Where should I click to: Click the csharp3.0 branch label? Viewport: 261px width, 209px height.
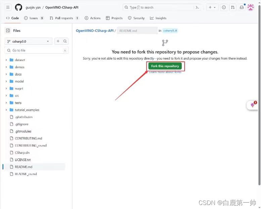pos(170,31)
